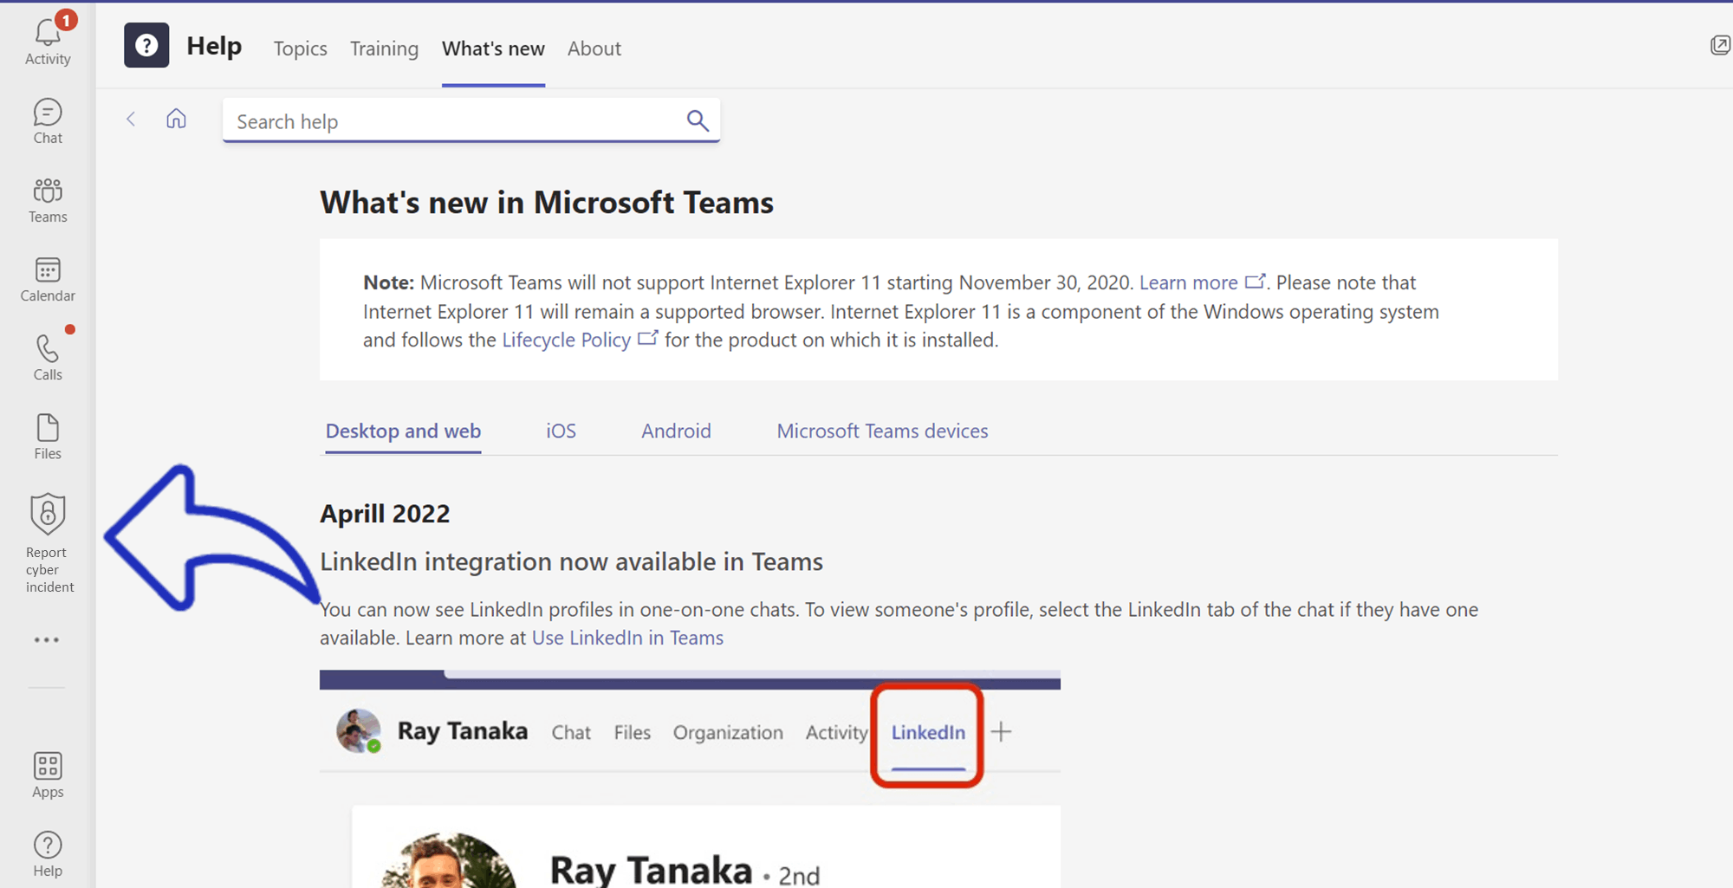Click the large Ray Tanaka profile photo
Screen dimensions: 1733x888
(449, 861)
